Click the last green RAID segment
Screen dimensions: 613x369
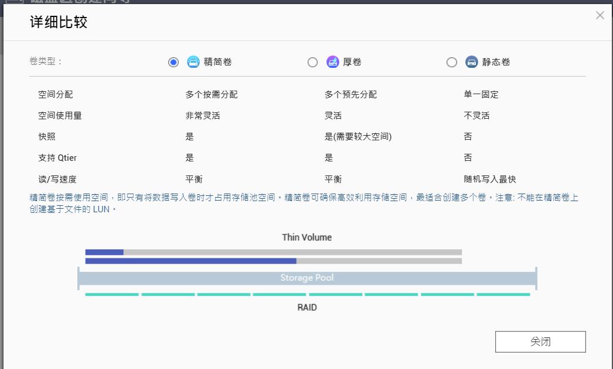coord(504,293)
